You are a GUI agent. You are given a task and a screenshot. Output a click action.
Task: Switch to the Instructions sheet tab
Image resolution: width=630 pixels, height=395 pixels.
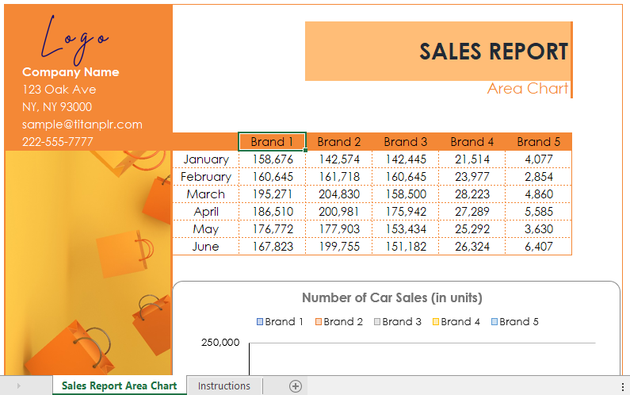coord(223,386)
